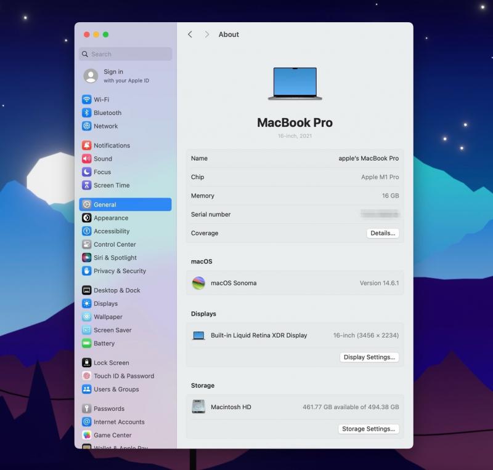The image size is (493, 470).
Task: Click 'Version 14.6.1' text
Action: tap(379, 283)
